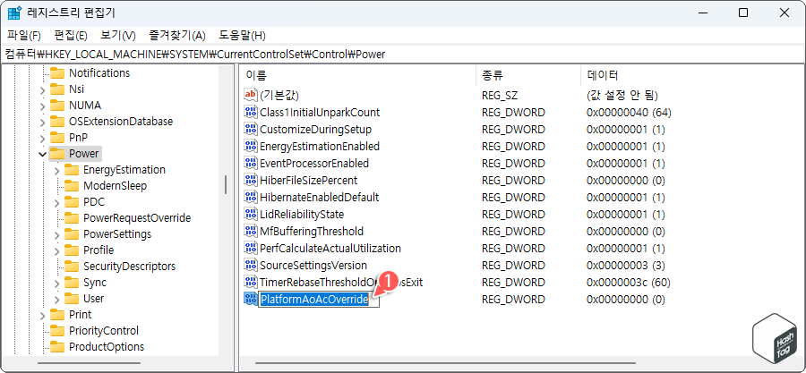This screenshot has width=806, height=373.
Task: Click the PnP folder icon
Action: (57, 138)
